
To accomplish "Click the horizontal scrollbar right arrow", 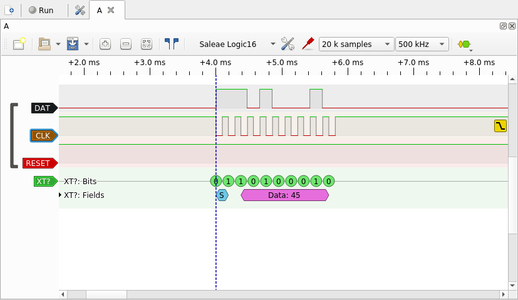I will click(x=504, y=294).
